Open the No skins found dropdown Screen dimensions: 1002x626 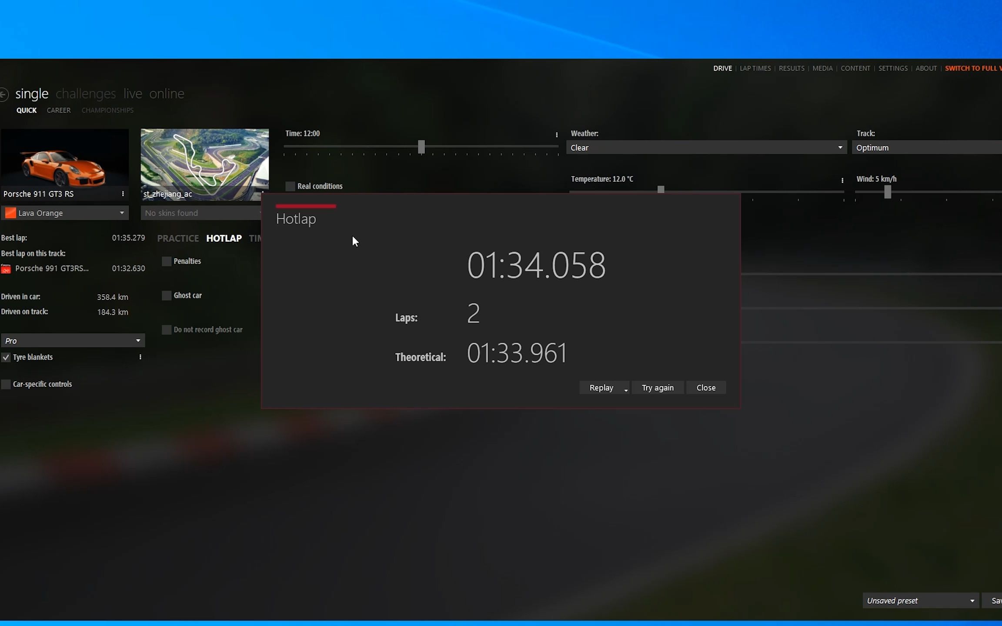[201, 213]
